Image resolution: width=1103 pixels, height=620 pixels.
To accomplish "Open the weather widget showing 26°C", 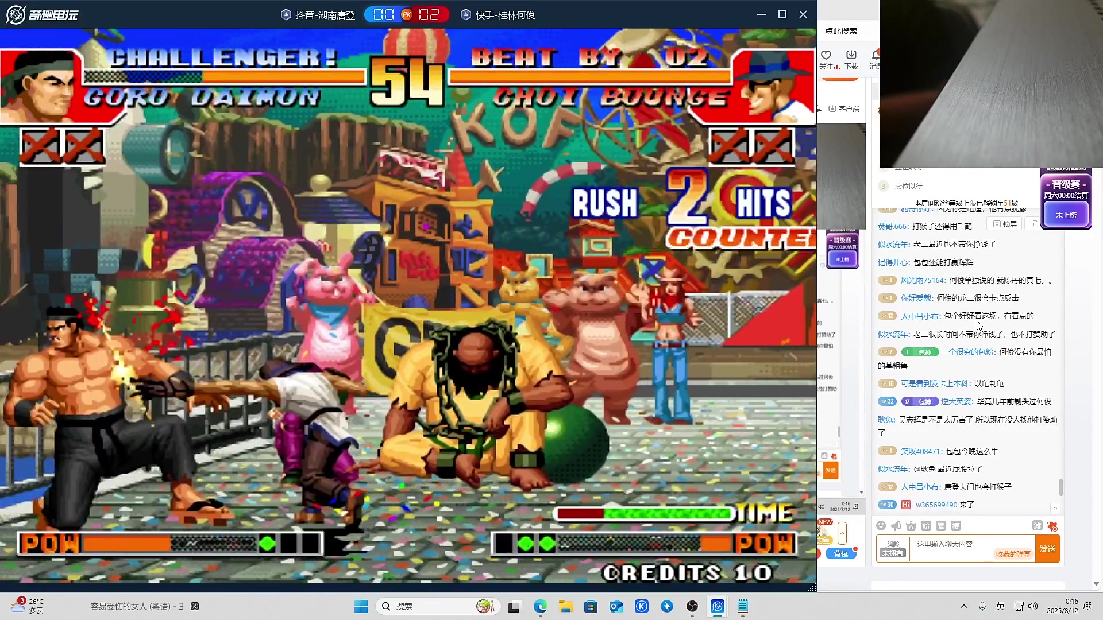I will tap(28, 606).
